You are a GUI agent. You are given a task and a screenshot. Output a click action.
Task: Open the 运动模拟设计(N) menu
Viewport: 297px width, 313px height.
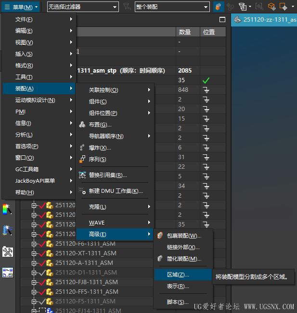[39, 100]
